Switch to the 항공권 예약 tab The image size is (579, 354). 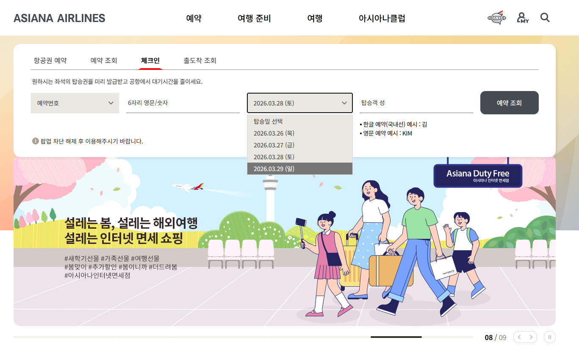(x=50, y=61)
